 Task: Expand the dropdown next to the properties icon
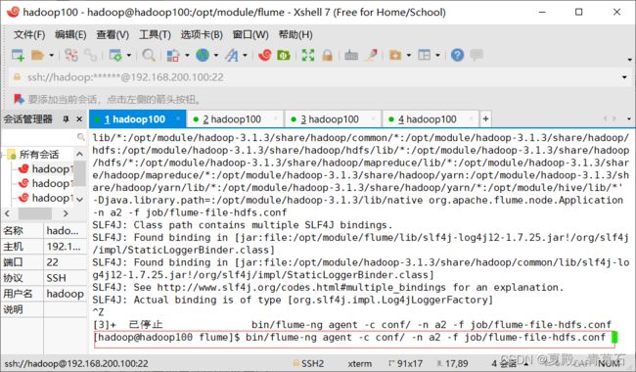(x=129, y=55)
